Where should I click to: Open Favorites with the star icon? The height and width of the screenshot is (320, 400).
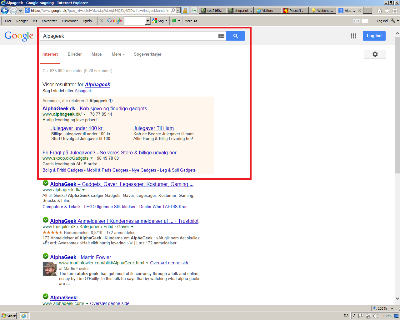click(x=387, y=11)
